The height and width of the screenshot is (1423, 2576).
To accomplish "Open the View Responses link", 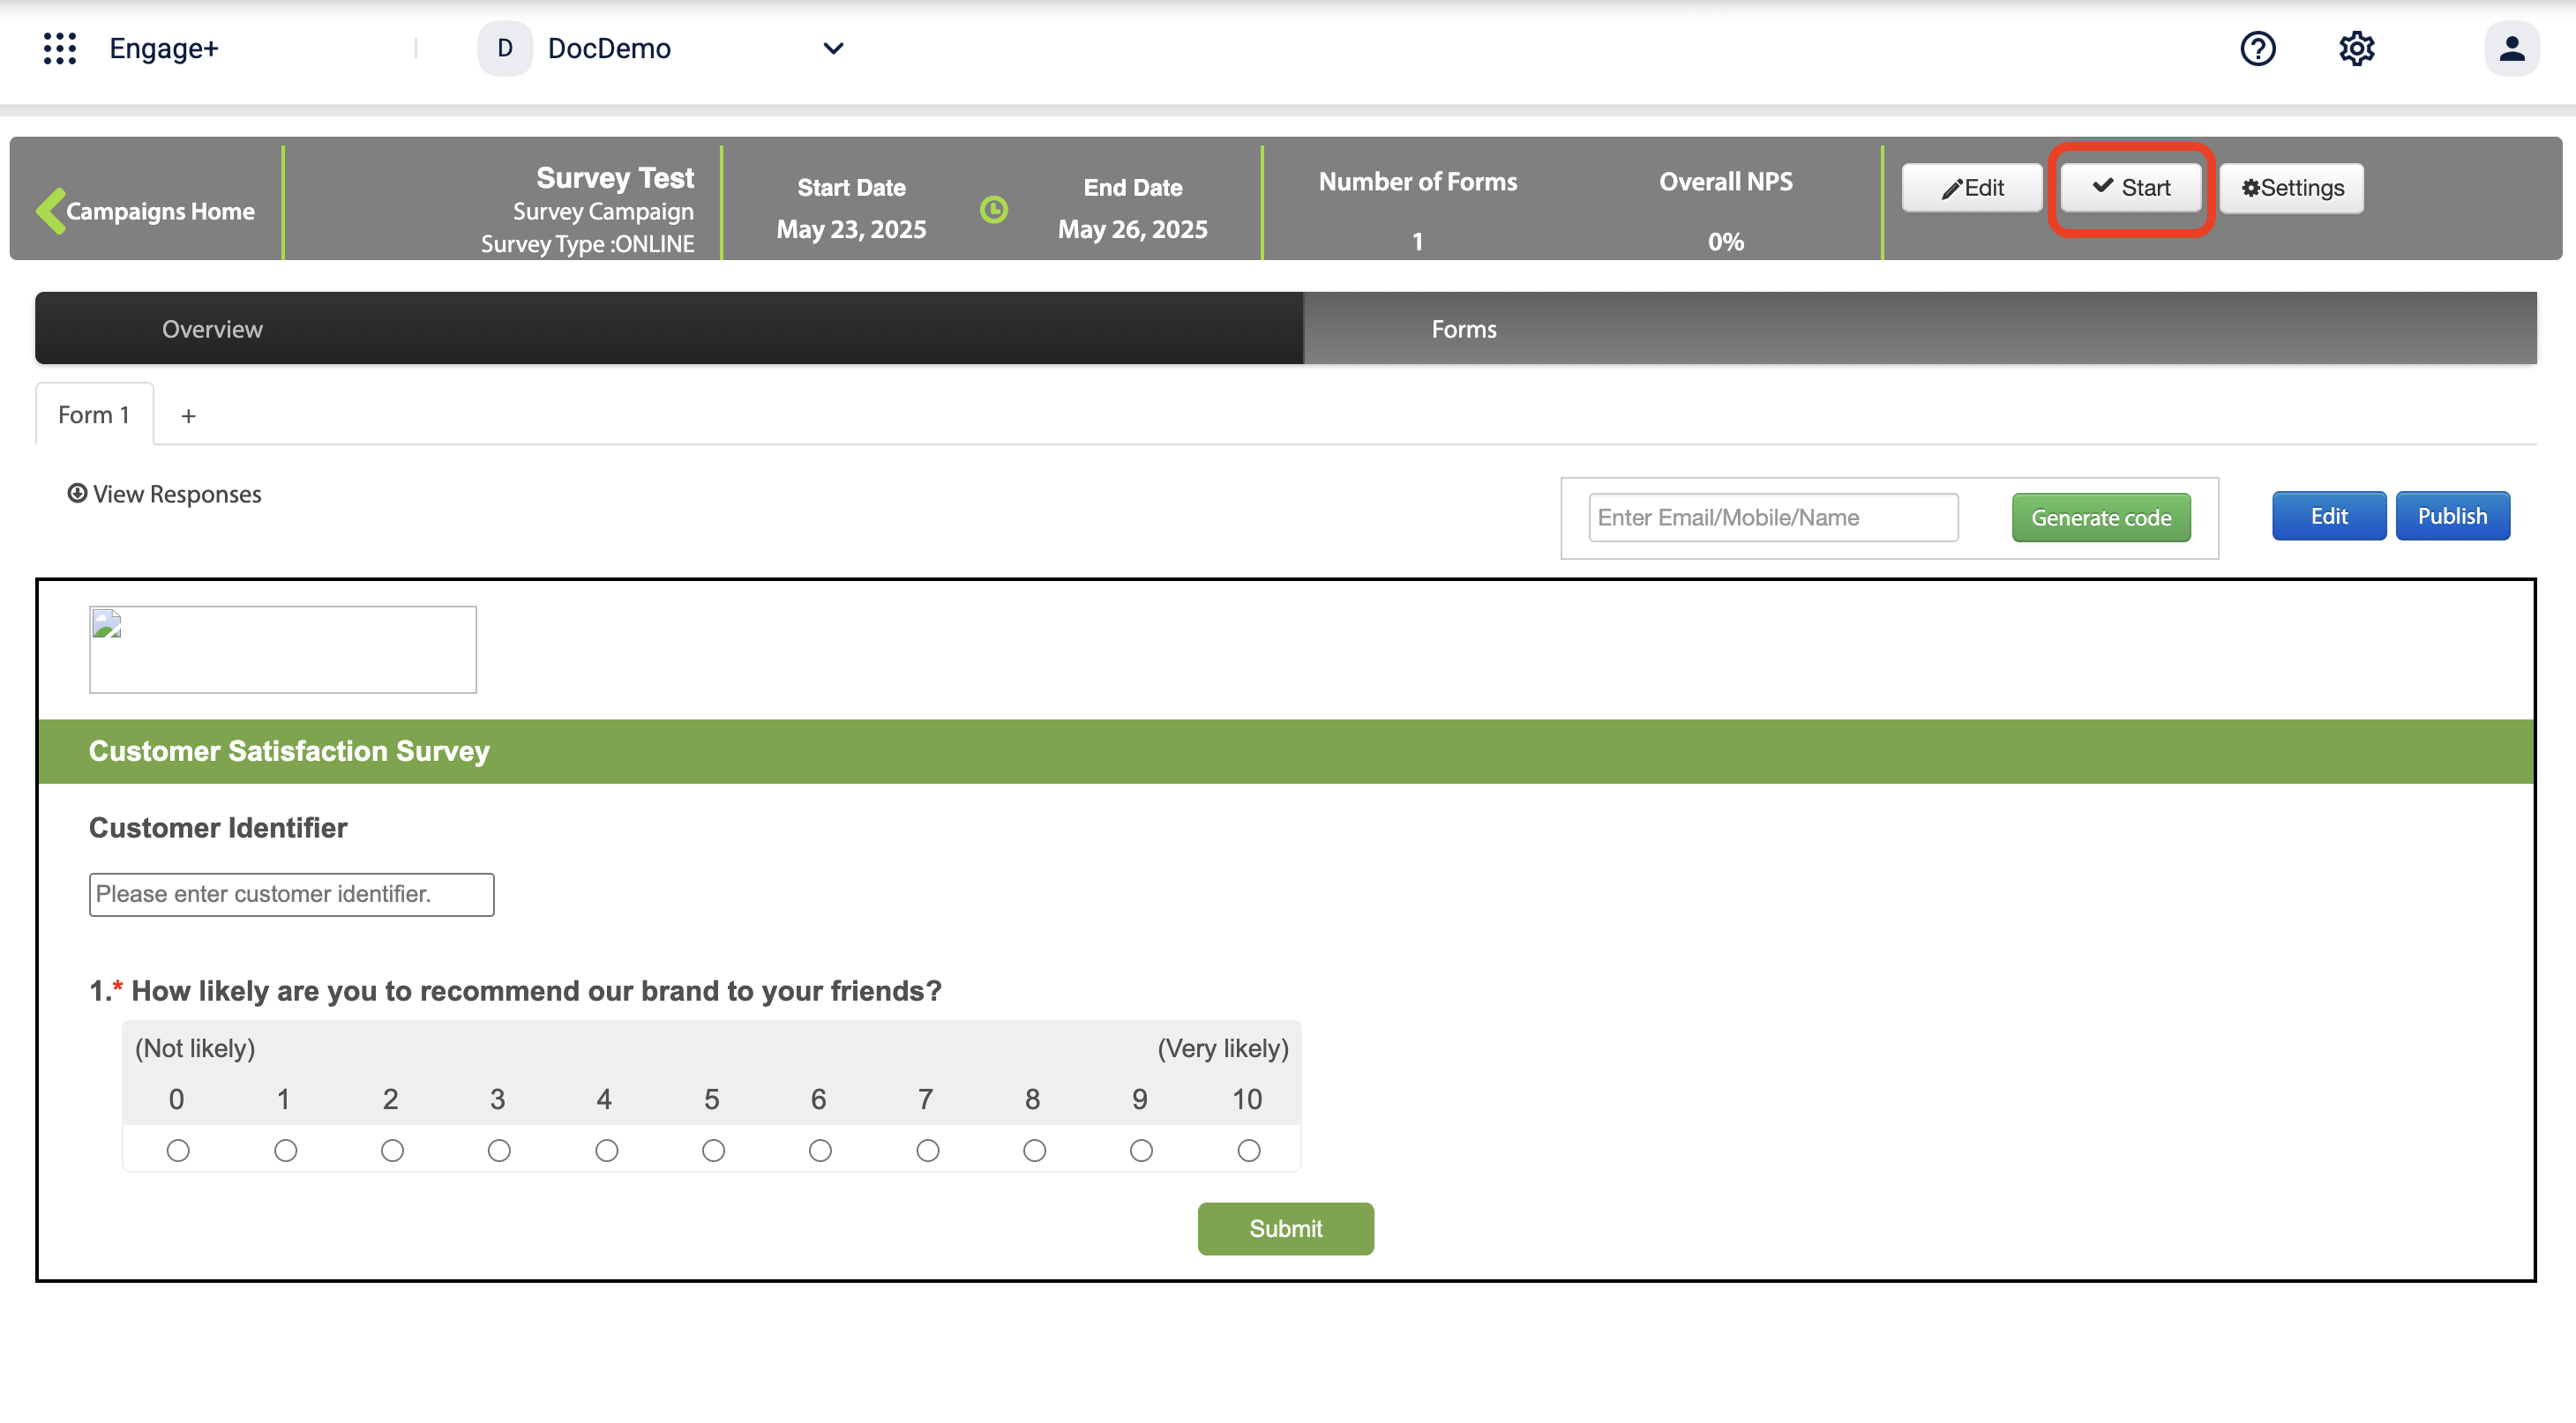I will (165, 494).
